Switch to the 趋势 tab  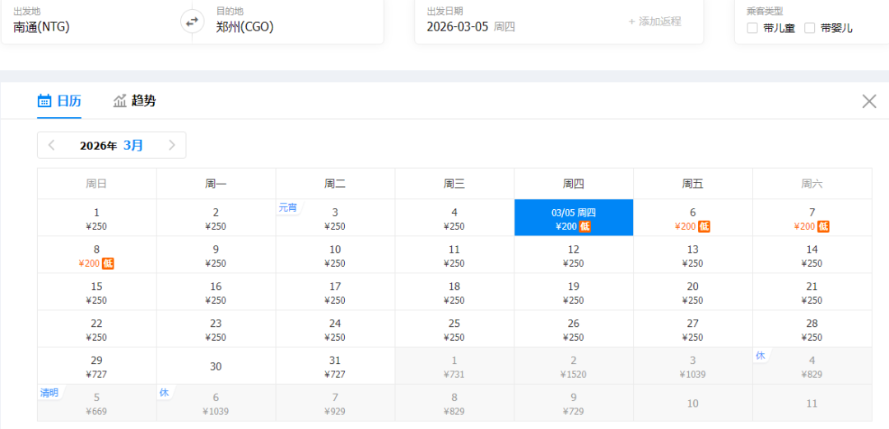click(x=143, y=101)
